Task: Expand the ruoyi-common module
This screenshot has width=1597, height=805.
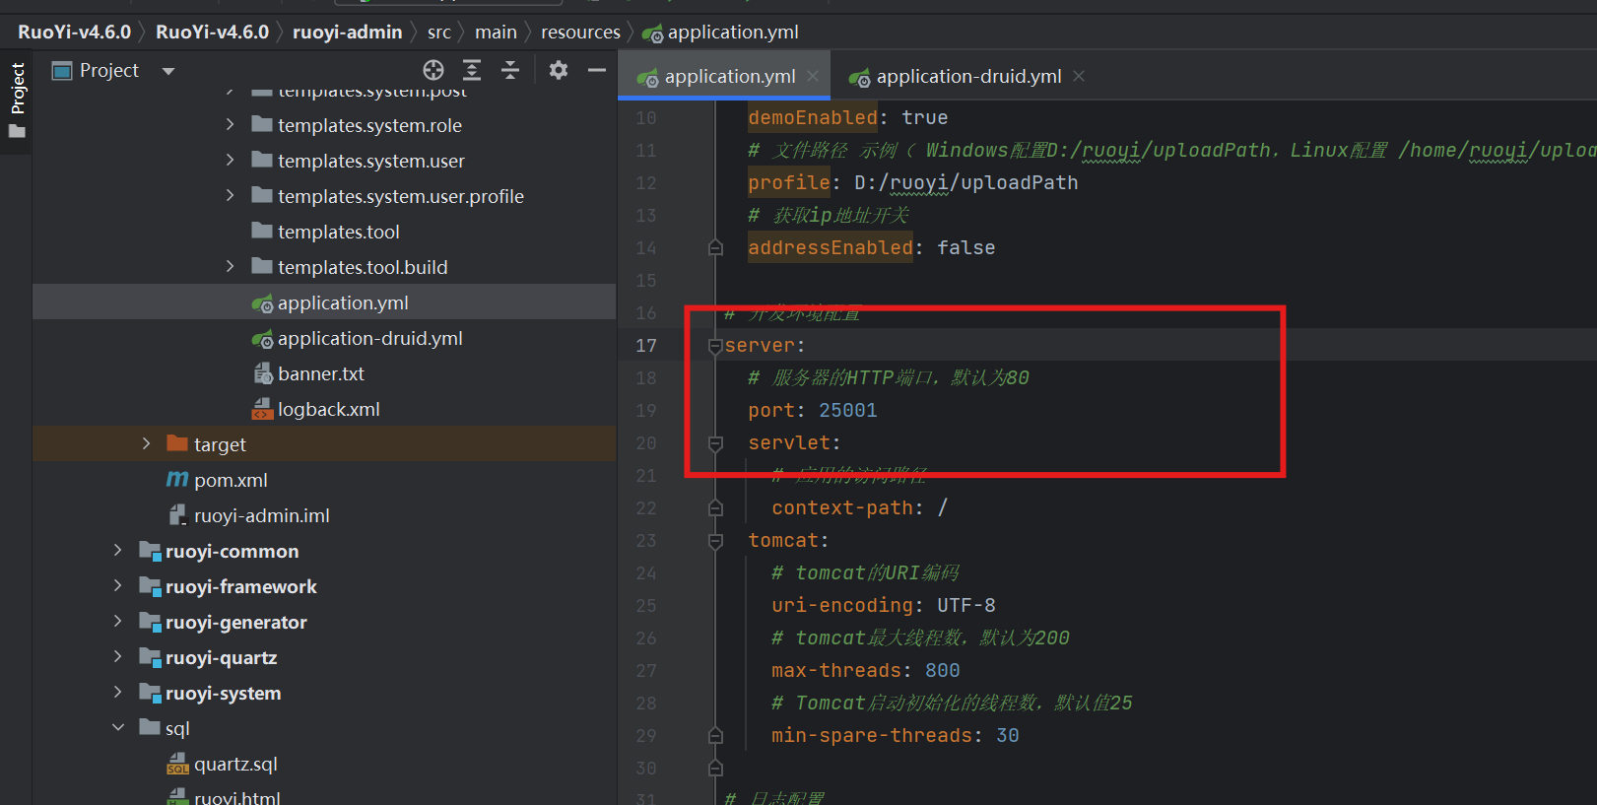Action: coord(118,550)
